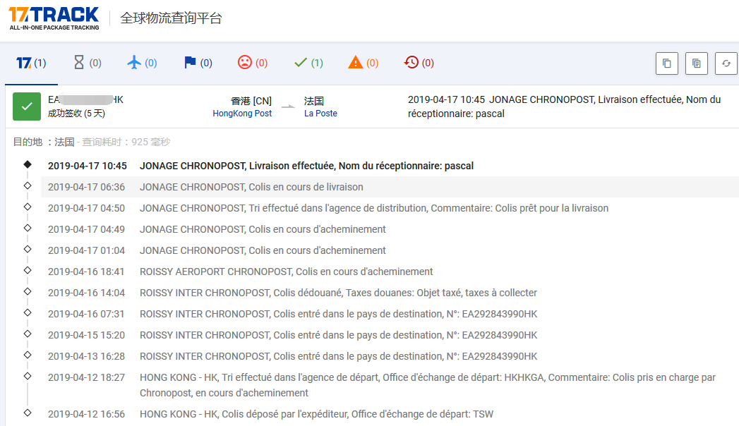Show all packages with the 17 tab

pos(31,63)
